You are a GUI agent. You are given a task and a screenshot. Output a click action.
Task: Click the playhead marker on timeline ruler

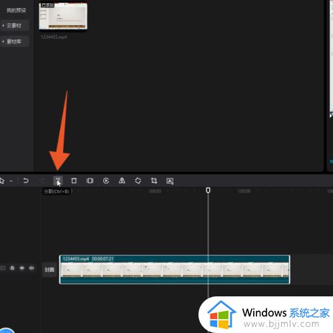208,190
